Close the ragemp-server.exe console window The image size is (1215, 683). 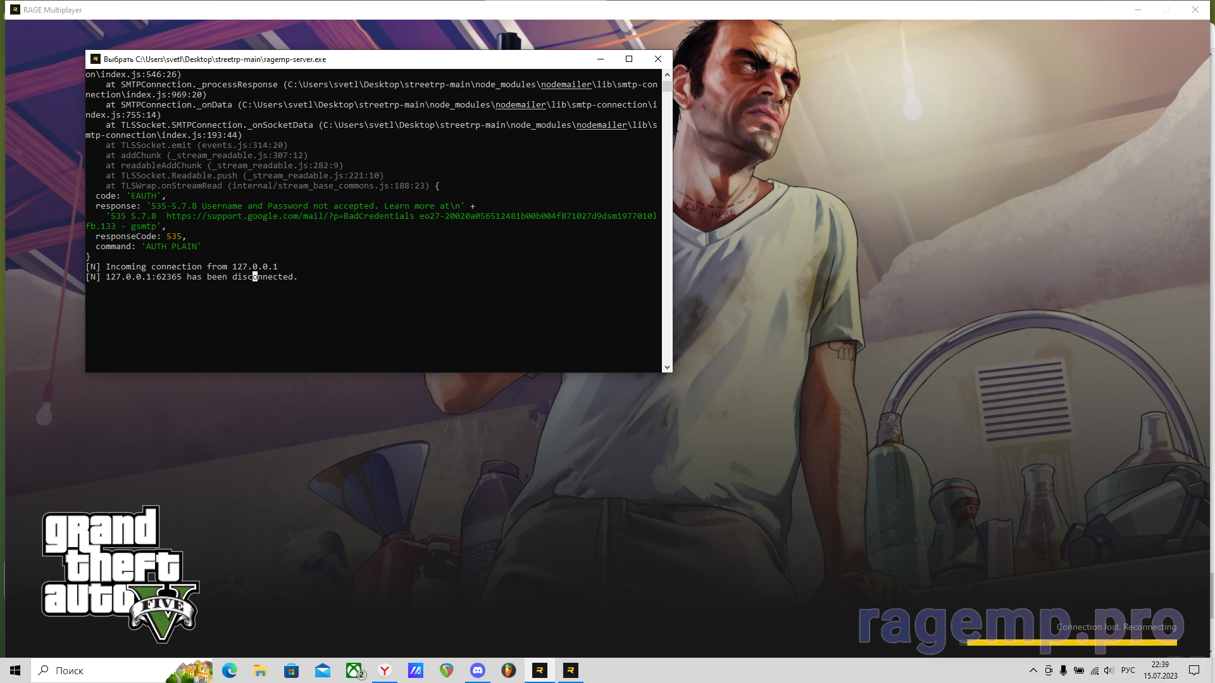pos(658,59)
